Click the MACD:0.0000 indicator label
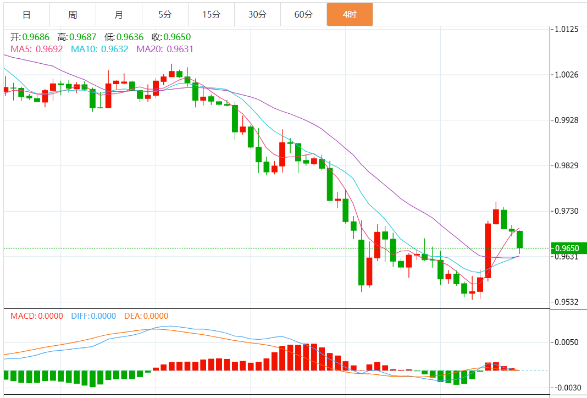 [37, 317]
